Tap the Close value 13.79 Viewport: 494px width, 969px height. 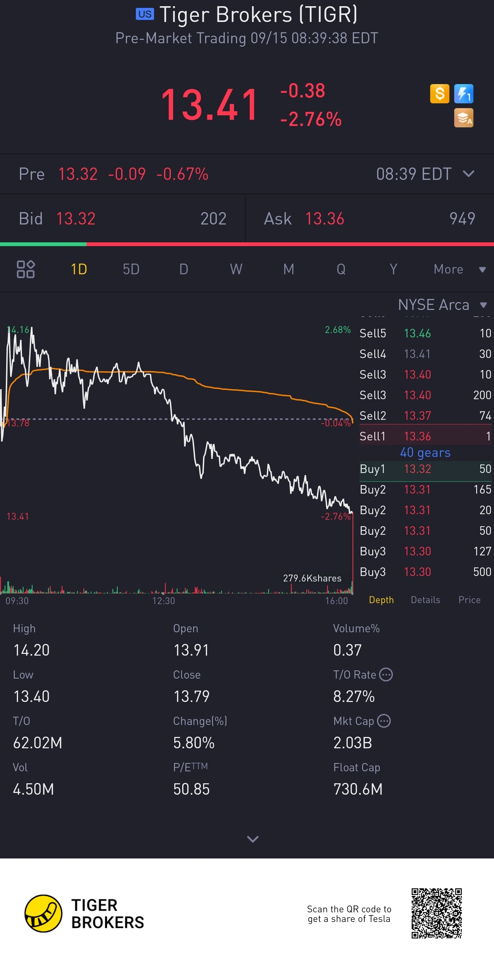(x=191, y=696)
